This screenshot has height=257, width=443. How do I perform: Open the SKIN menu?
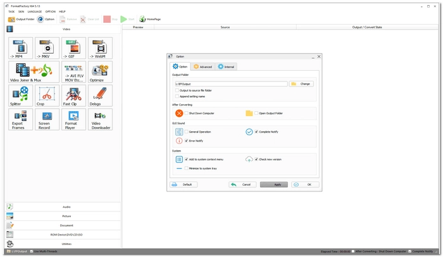[21, 11]
